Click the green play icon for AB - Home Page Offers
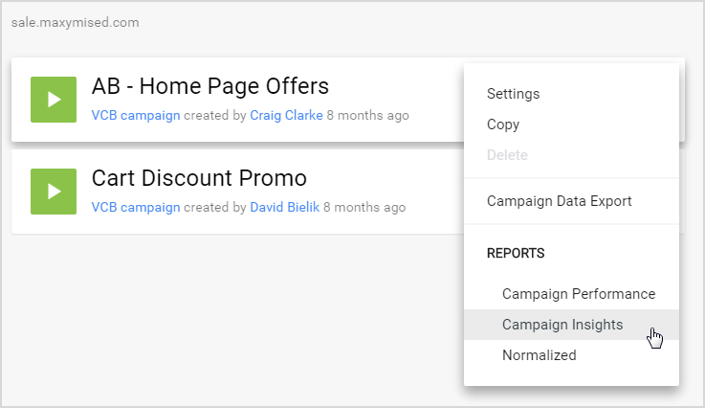This screenshot has width=705, height=408. click(54, 100)
